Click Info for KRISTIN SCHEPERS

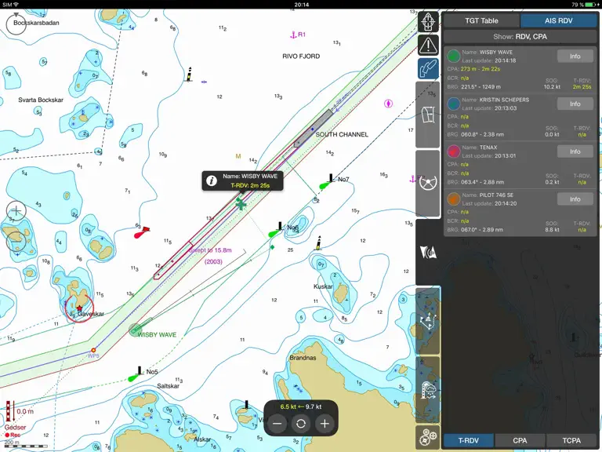tap(575, 104)
